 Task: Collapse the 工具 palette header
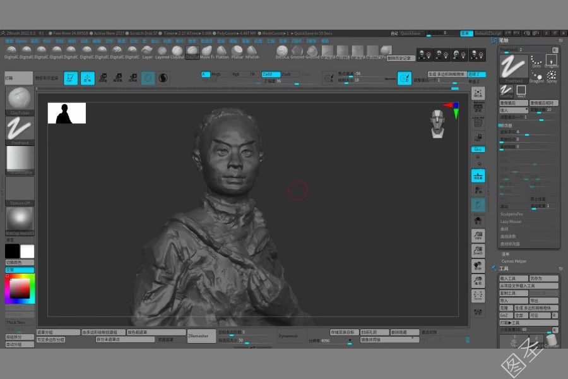[x=504, y=268]
